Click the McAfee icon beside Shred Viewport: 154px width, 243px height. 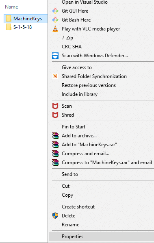[x=55, y=115]
